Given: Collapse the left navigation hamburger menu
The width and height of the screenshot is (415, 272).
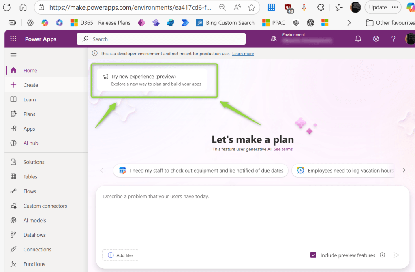Looking at the screenshot, I should (x=13, y=55).
